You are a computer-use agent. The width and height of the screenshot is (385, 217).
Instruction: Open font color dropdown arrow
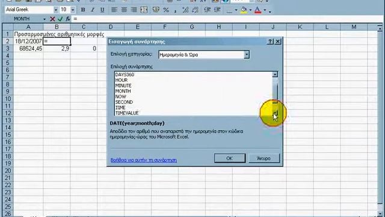click(x=265, y=10)
